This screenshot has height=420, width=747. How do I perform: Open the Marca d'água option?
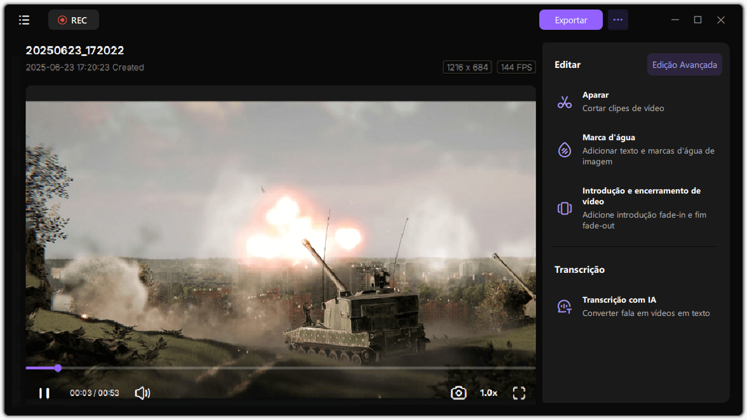(x=636, y=149)
